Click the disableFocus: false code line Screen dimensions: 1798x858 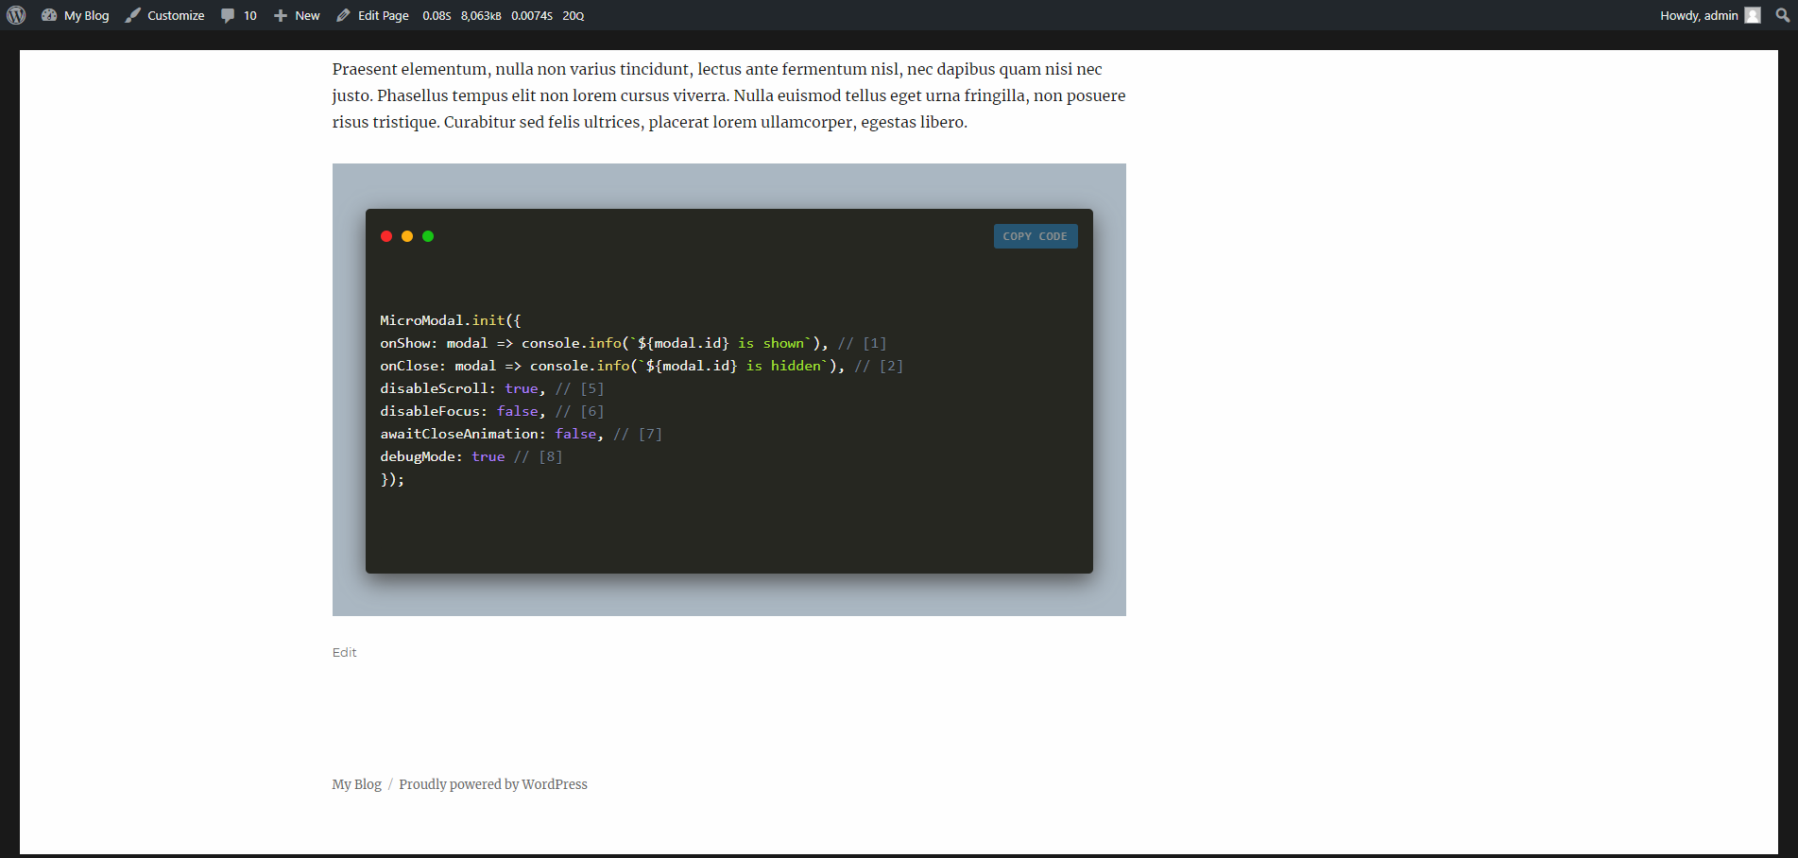pos(491,411)
